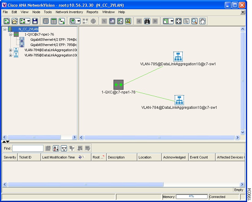Toggle the Show List View table button
The image size is (252, 202).
pos(54,21)
